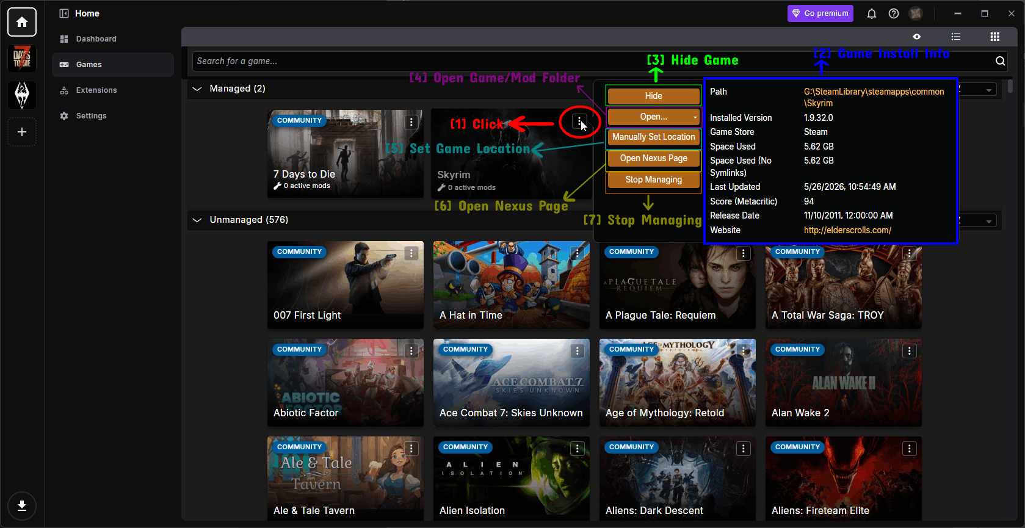Choose Manually Set Location
The image size is (1025, 528).
tap(653, 137)
